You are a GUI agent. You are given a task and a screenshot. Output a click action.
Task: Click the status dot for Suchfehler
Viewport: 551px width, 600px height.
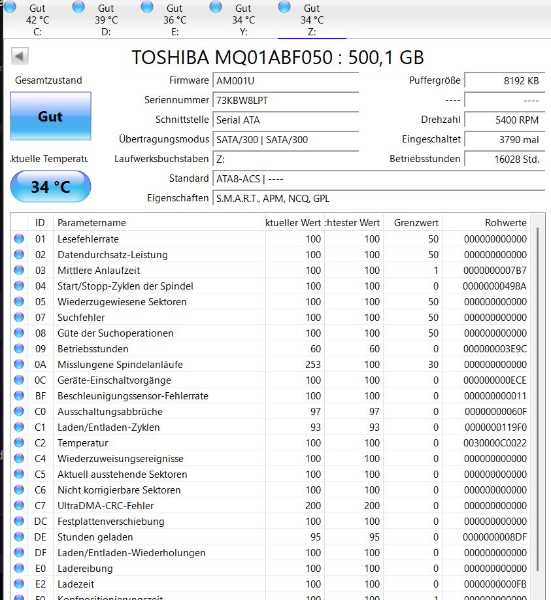[x=19, y=317]
